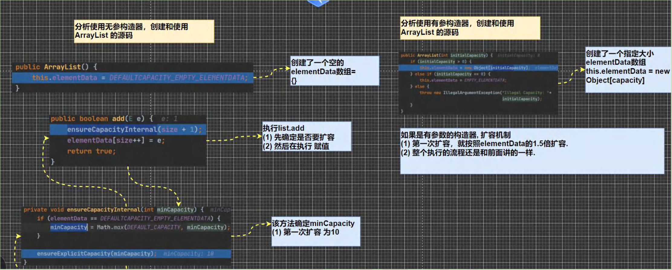Click highlighted line this.elementData = DEFAULTCAPACITY_EMPTY_ELEMENTDATA
672x270 pixels.
133,78
